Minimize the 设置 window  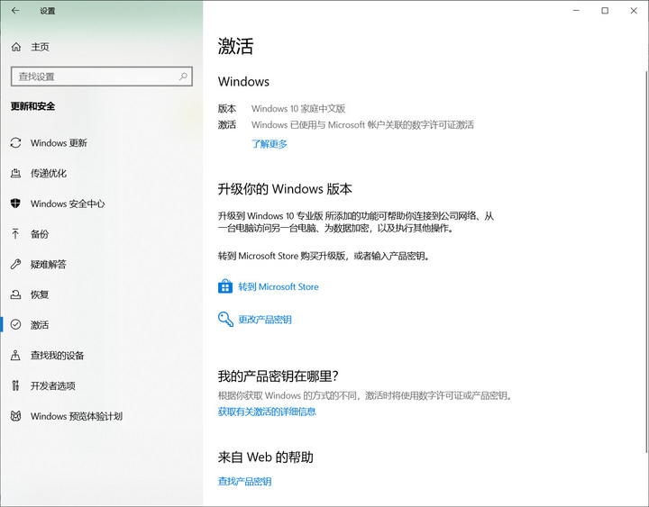576,11
